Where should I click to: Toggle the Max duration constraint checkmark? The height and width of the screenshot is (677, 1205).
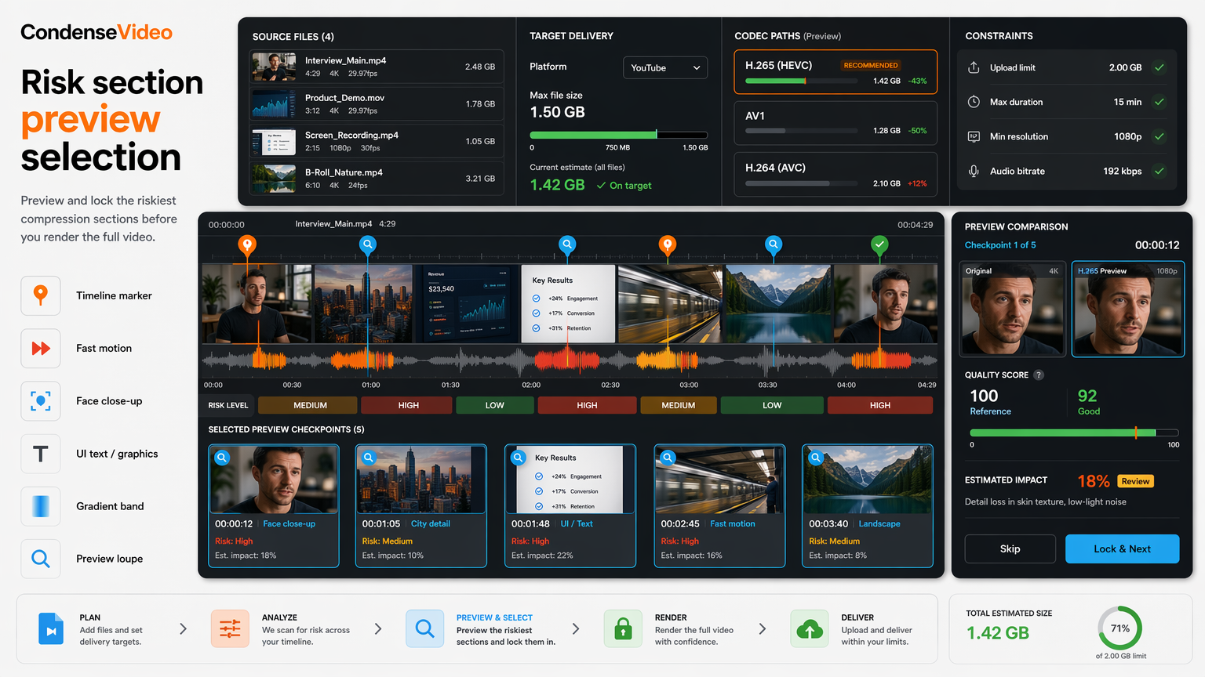1159,102
